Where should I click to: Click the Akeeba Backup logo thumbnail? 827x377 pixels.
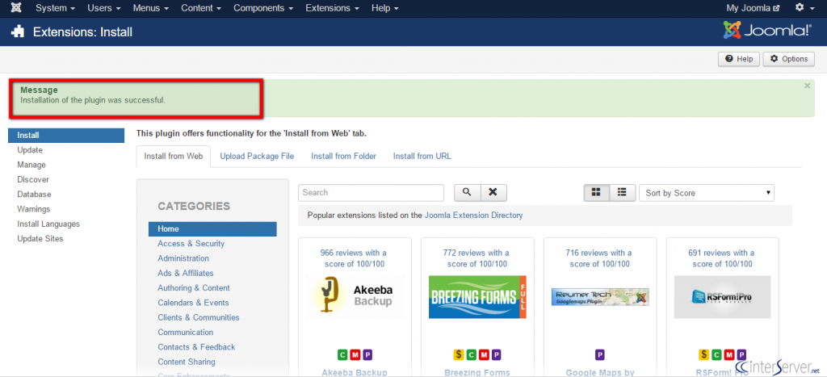[x=355, y=297]
